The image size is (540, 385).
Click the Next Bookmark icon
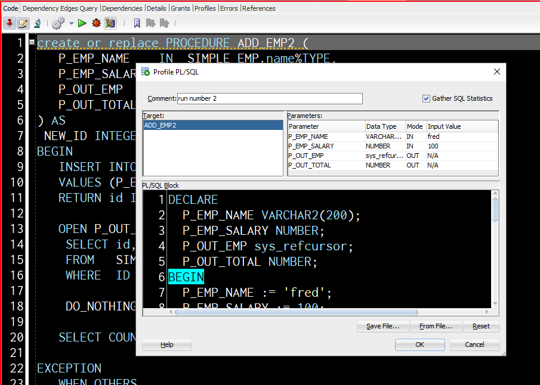[x=150, y=23]
